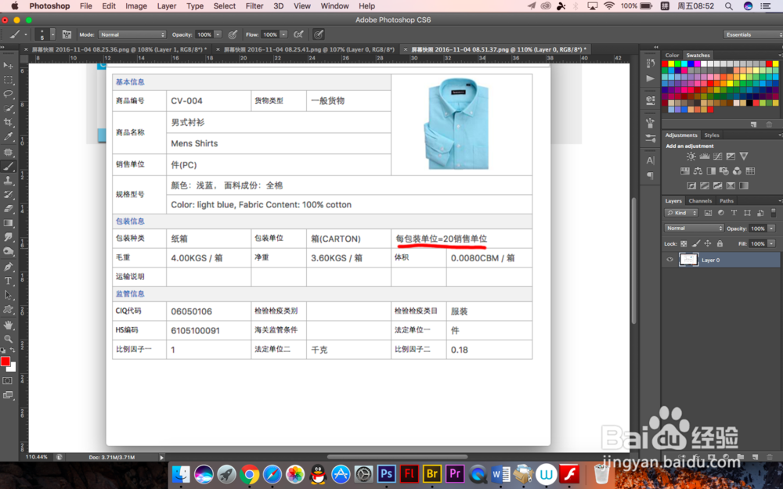The width and height of the screenshot is (783, 489).
Task: Open the Tool Preset picker arrow
Action: [26, 34]
